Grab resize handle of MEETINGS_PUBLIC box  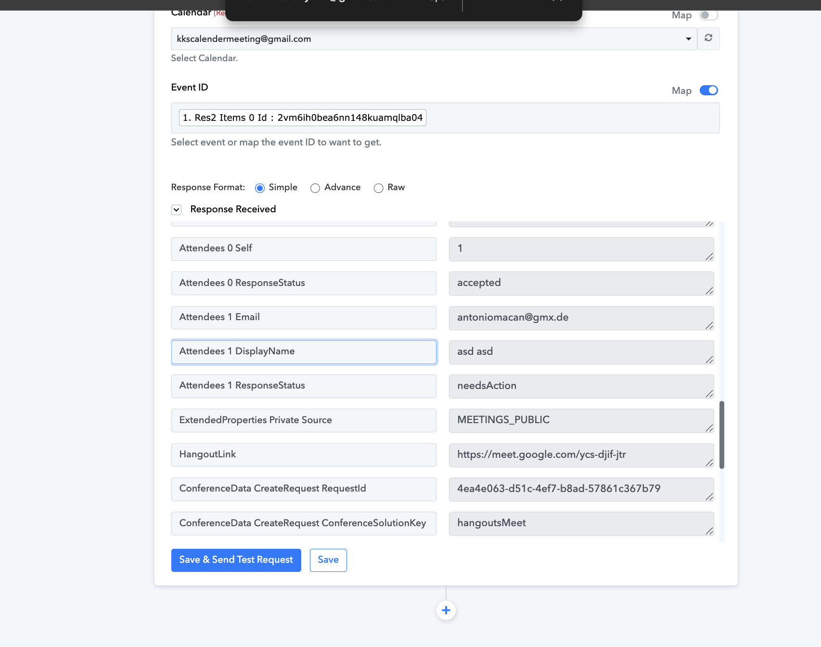click(x=709, y=428)
